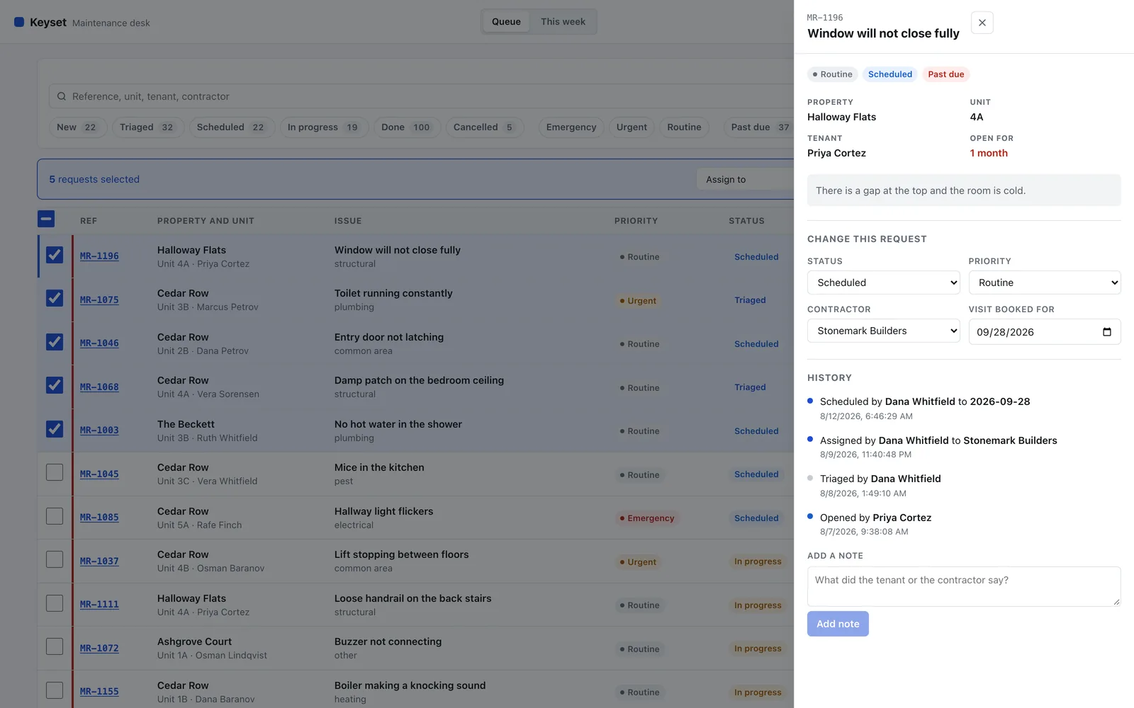Toggle the select-all header checkbox
Image resolution: width=1134 pixels, height=708 pixels.
pos(46,219)
